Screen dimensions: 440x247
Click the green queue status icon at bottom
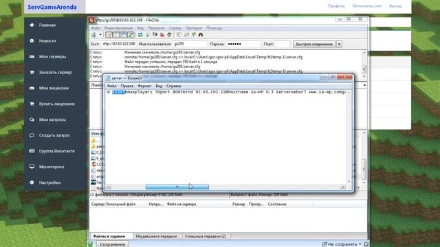point(90,244)
